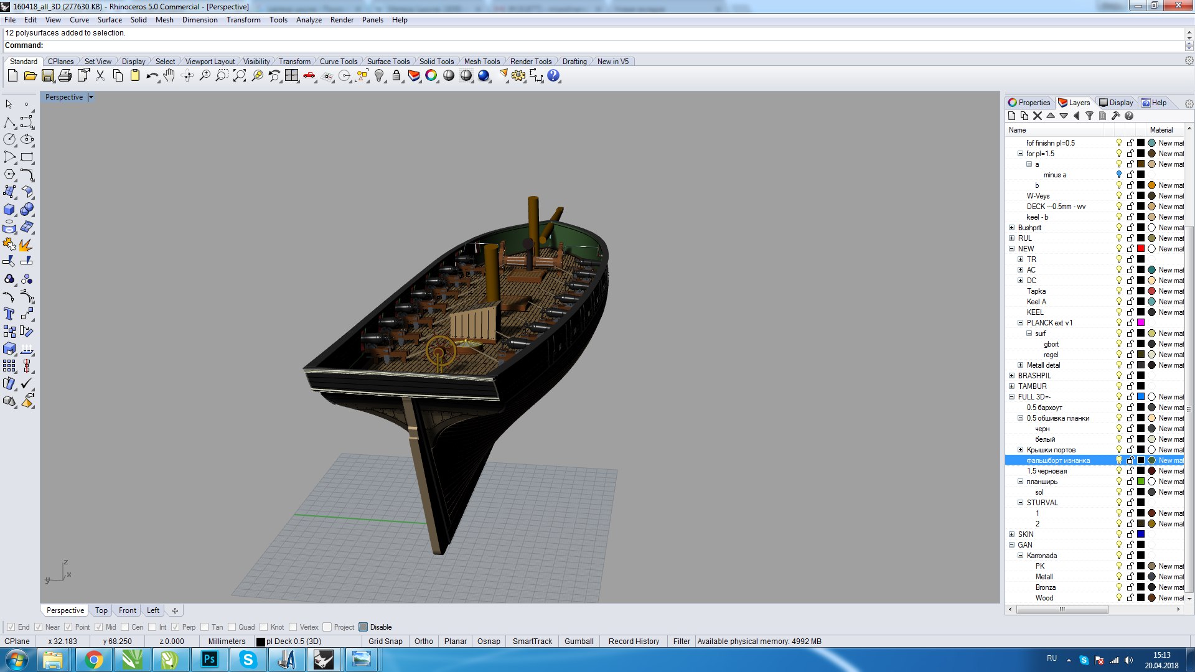Click the red car named views icon
The width and height of the screenshot is (1195, 672).
309,76
